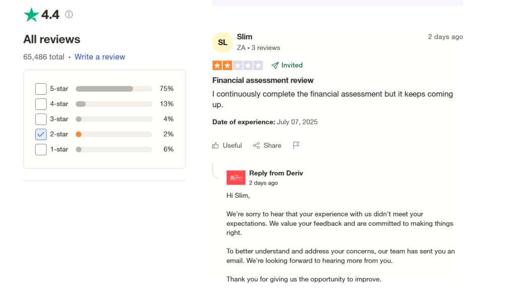This screenshot has height=297, width=516.
Task: Tick the 3-star filter checkbox
Action: pyautogui.click(x=41, y=119)
